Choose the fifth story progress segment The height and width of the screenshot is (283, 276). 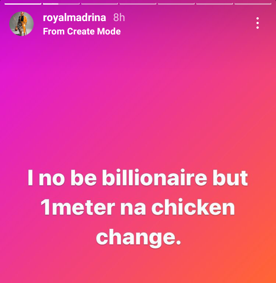pos(176,4)
